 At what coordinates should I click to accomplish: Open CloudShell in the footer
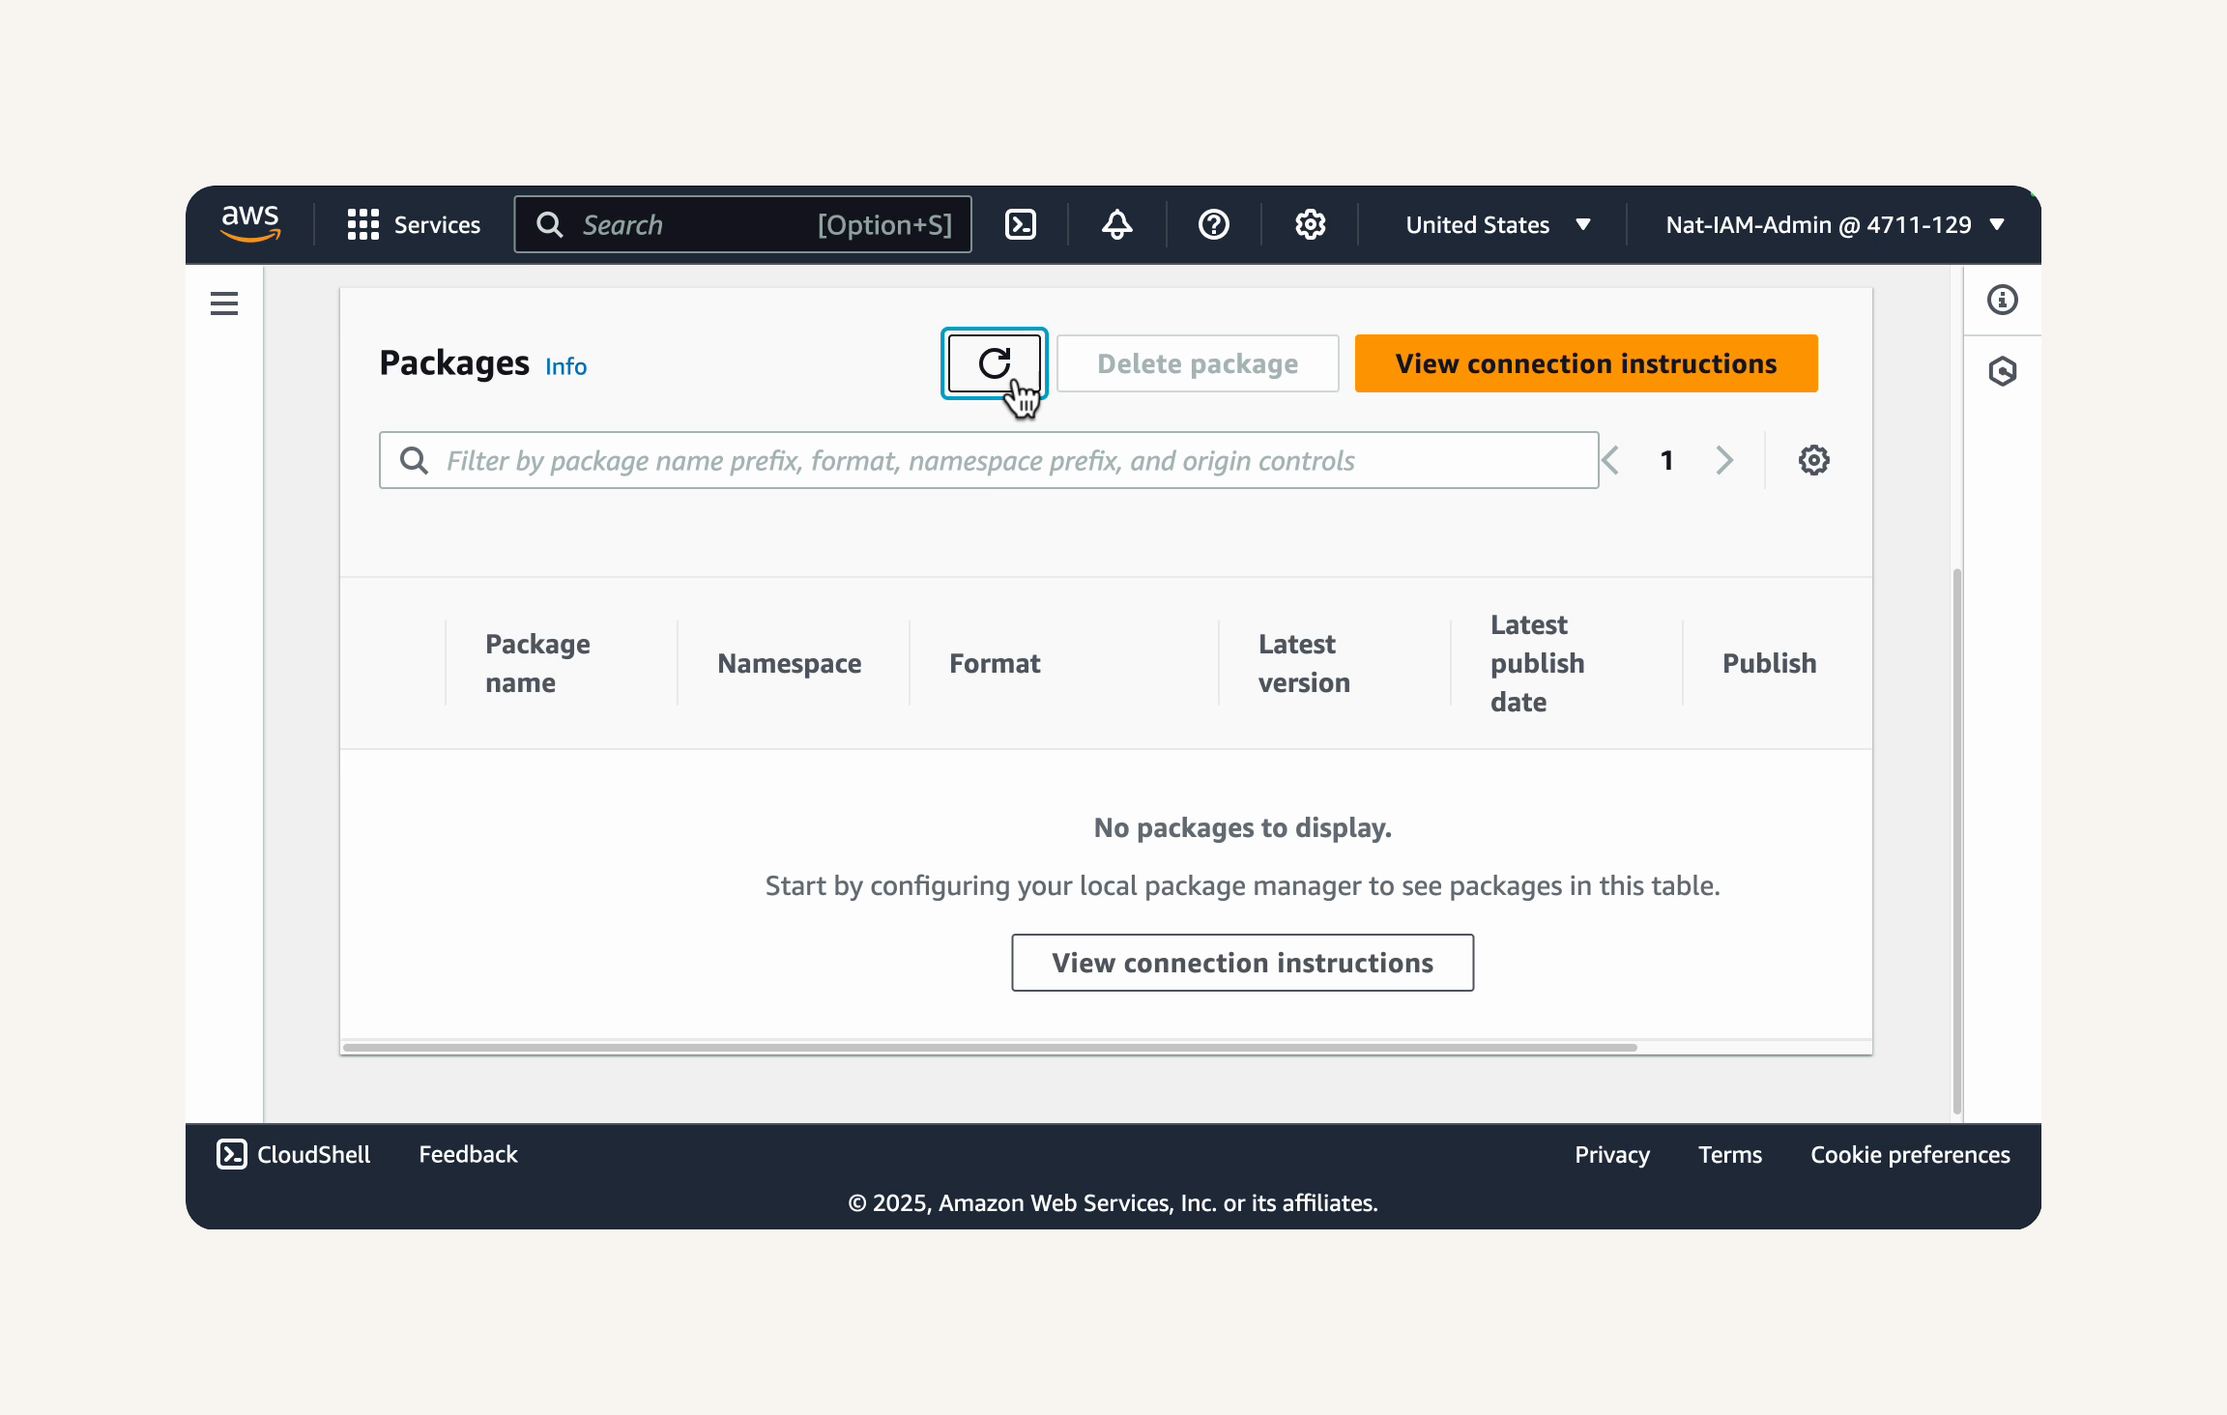(x=293, y=1154)
